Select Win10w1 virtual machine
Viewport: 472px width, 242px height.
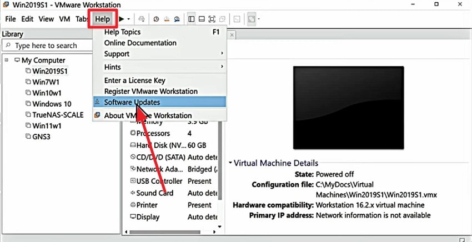[x=47, y=93]
